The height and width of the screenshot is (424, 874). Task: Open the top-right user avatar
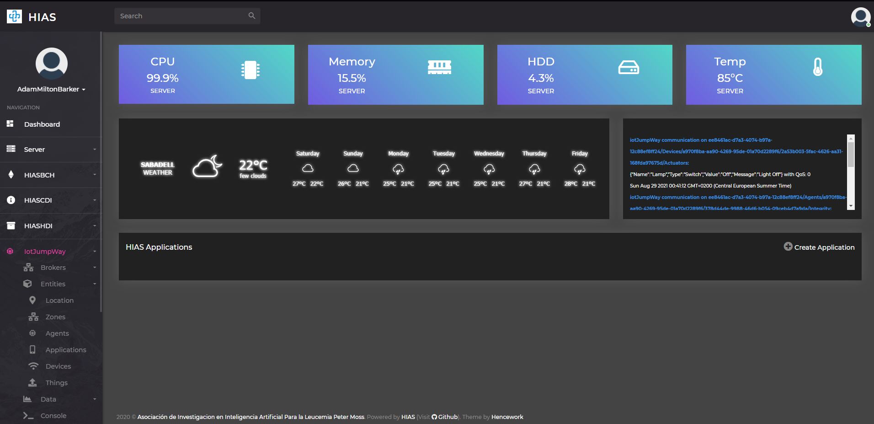tap(861, 17)
